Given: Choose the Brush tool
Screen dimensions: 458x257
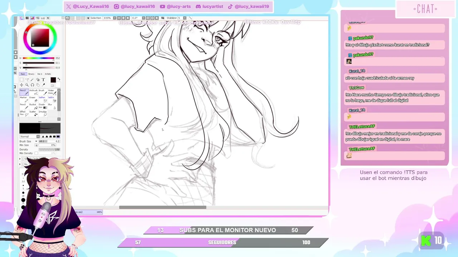Looking at the screenshot, I should point(43,92).
